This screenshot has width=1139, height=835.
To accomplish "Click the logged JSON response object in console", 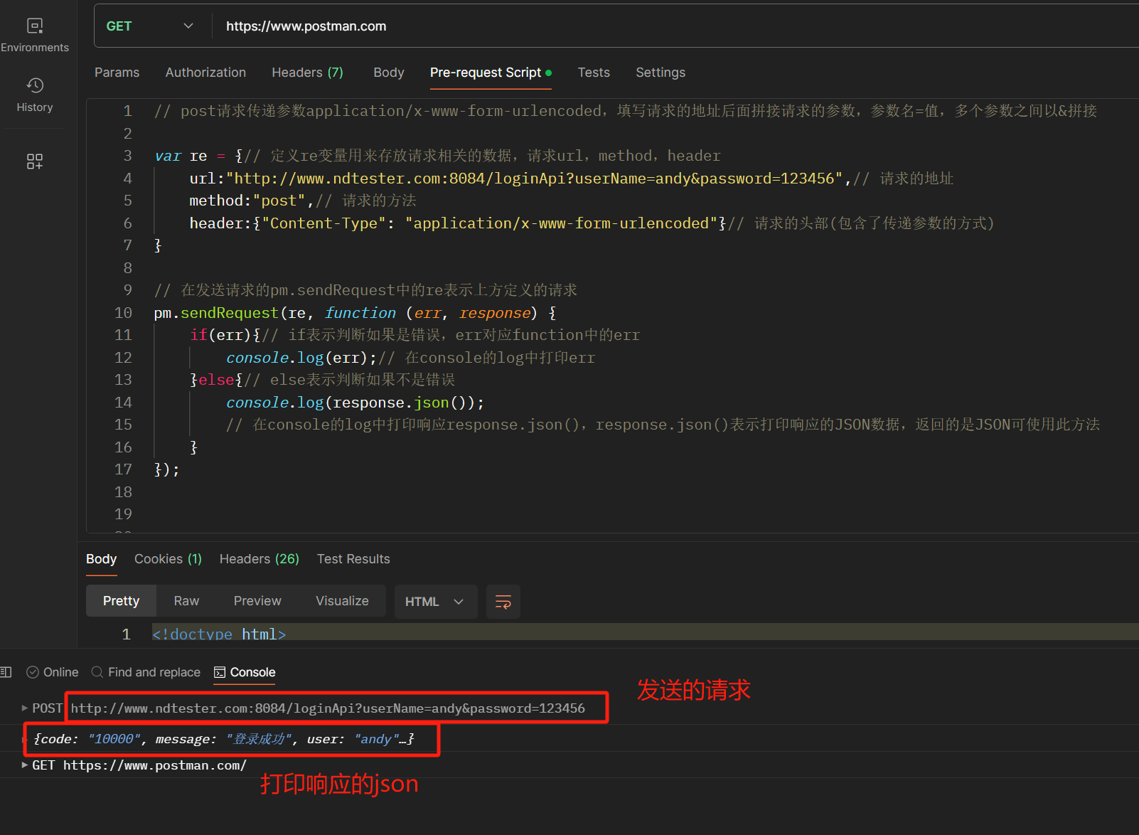I will click(224, 739).
